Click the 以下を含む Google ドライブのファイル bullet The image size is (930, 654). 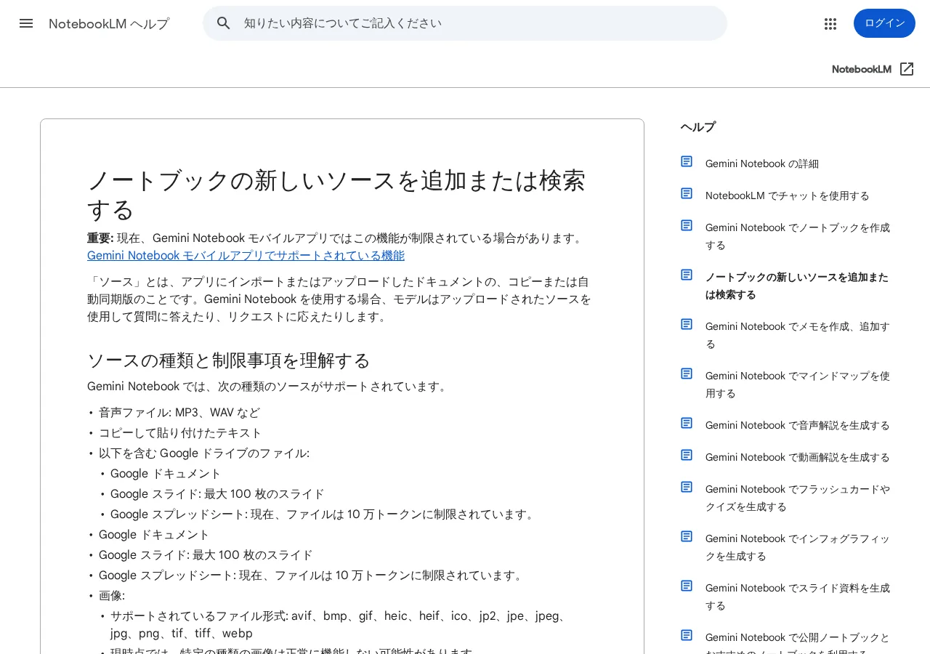point(204,453)
